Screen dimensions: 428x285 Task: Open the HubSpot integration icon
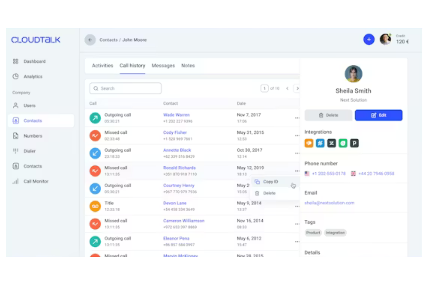click(x=309, y=143)
